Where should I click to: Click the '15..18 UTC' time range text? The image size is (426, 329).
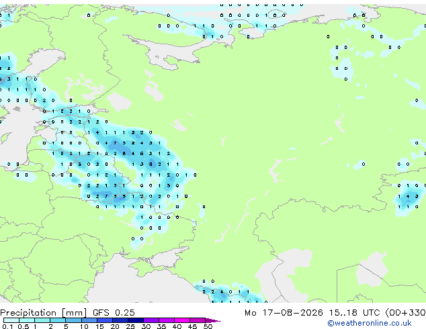pos(354,313)
